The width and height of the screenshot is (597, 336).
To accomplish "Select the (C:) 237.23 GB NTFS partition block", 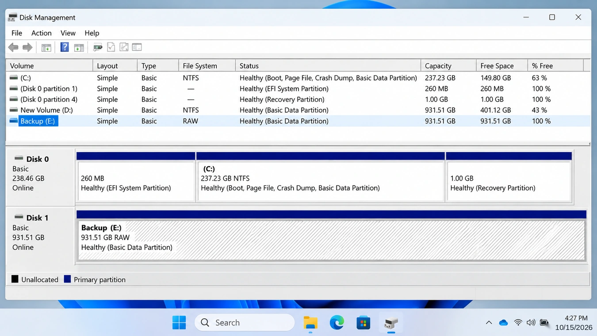I will [321, 177].
